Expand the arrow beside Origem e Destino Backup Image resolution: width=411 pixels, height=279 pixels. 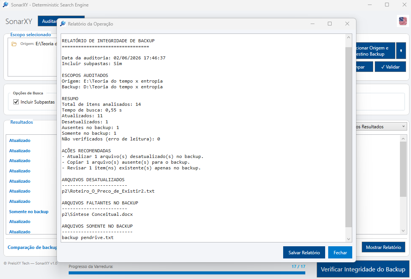coord(401,51)
